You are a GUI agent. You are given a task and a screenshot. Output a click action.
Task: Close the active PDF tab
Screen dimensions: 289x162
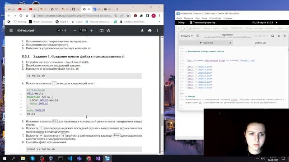point(89,9)
